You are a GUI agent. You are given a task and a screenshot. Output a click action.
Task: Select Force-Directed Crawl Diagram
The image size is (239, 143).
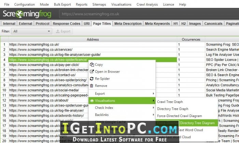coord(187,116)
